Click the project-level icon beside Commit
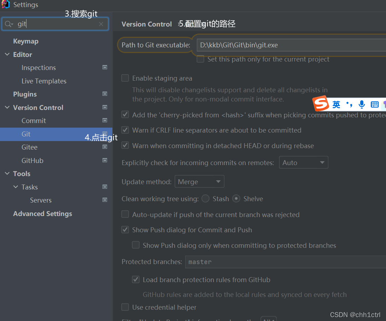 [x=105, y=120]
